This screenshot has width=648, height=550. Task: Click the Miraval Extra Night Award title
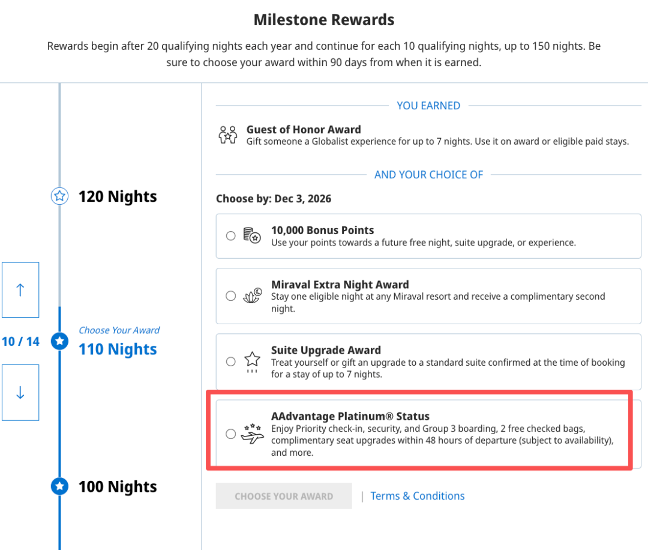coord(340,285)
